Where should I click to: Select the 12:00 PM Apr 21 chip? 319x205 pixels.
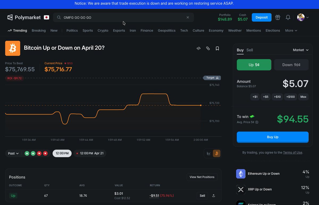tap(90, 153)
